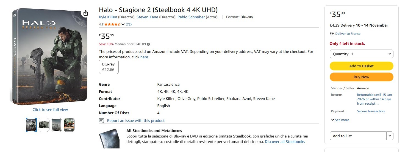408x152 pixels.
Task: Expand See more seller details
Action: [x=340, y=120]
